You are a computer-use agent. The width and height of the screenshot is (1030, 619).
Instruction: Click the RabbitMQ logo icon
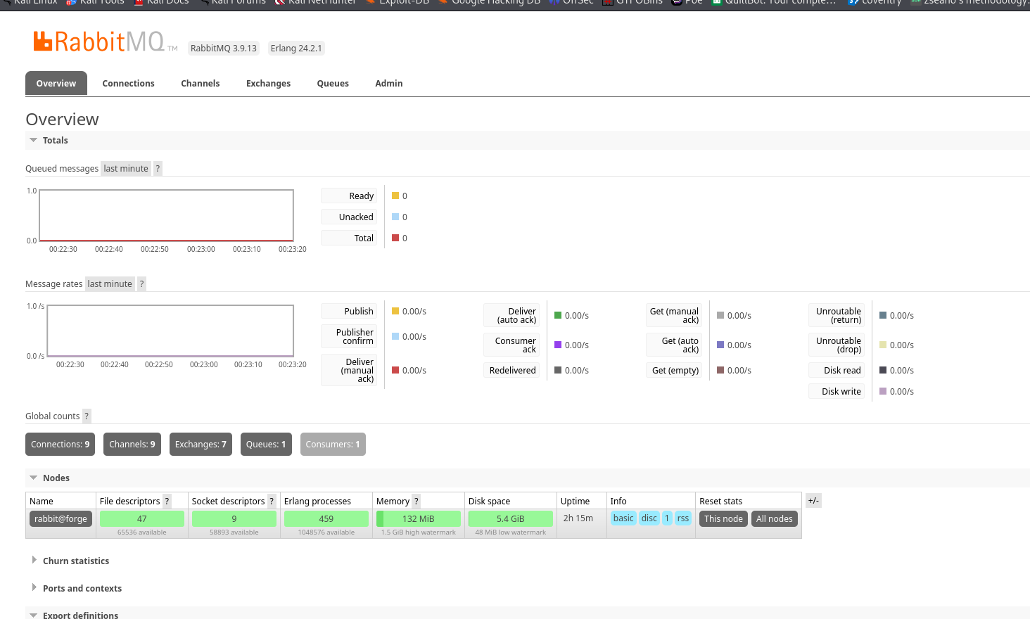[x=43, y=42]
